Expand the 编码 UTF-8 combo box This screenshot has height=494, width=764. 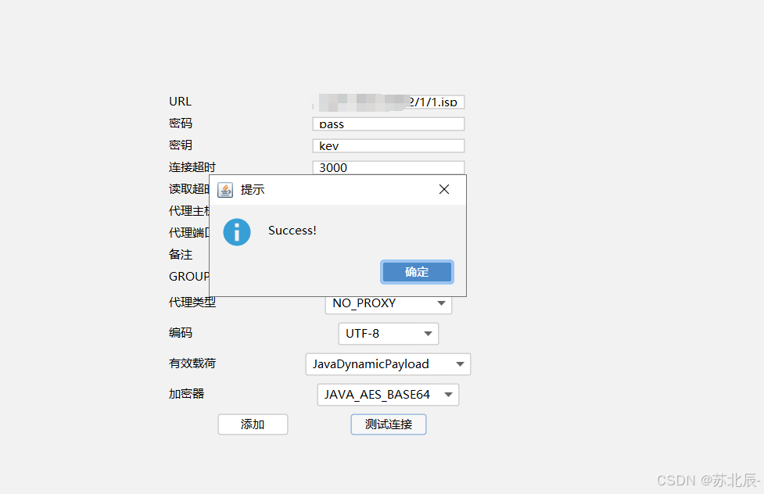pos(388,334)
